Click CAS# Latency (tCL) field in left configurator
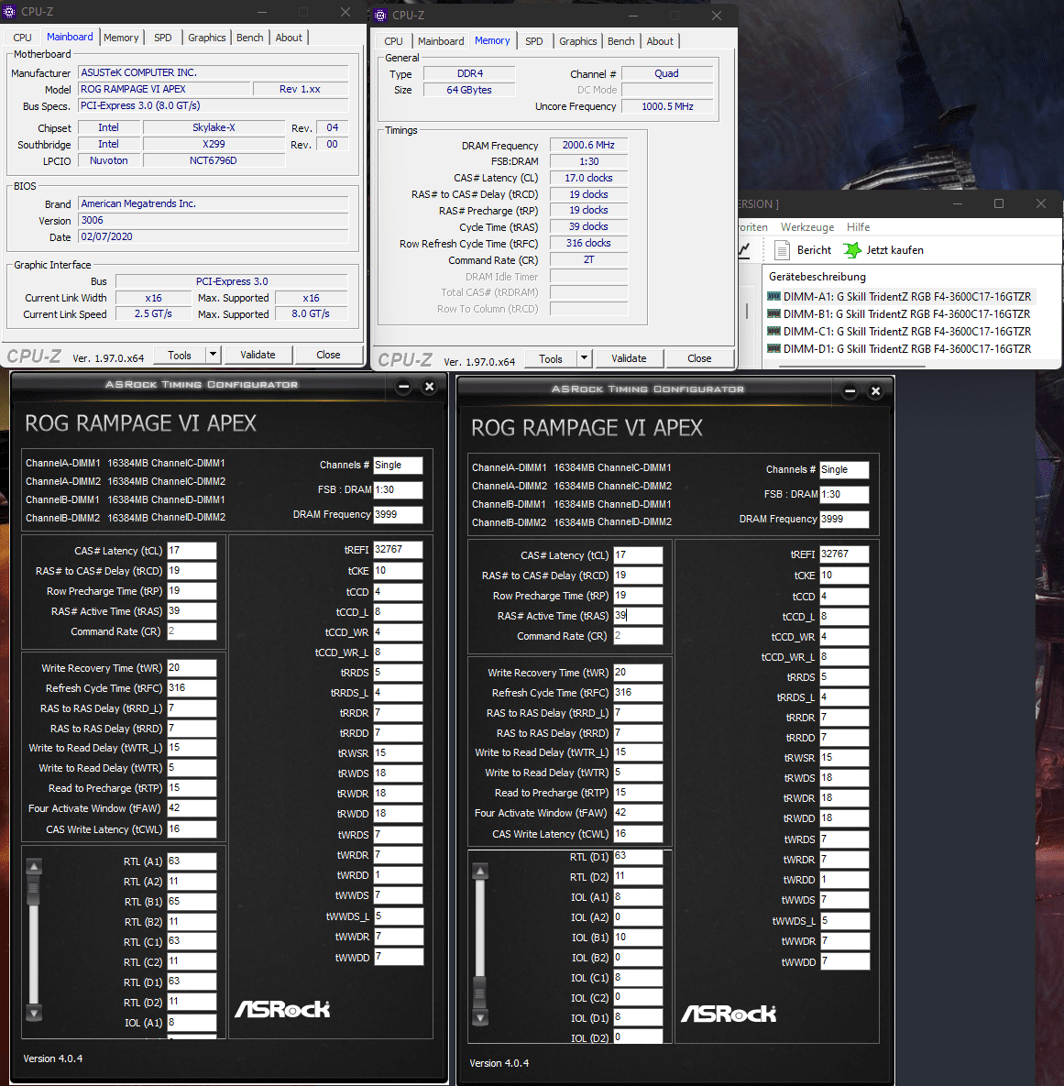This screenshot has height=1086, width=1064. (192, 551)
